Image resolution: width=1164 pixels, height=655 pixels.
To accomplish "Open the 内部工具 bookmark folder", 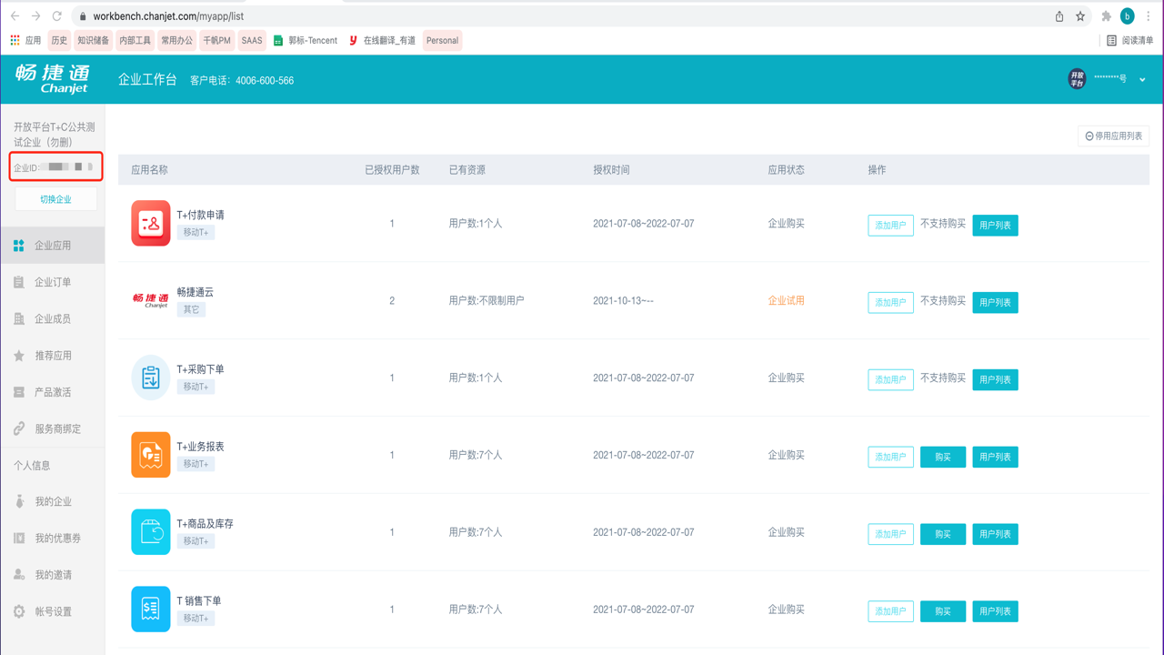I will [135, 40].
